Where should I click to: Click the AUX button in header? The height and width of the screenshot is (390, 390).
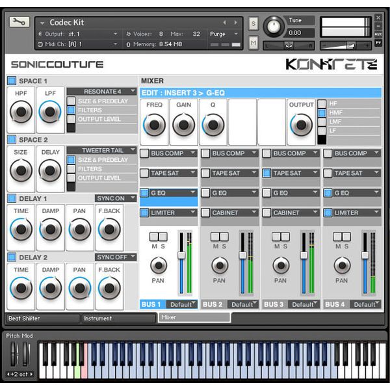[378, 34]
